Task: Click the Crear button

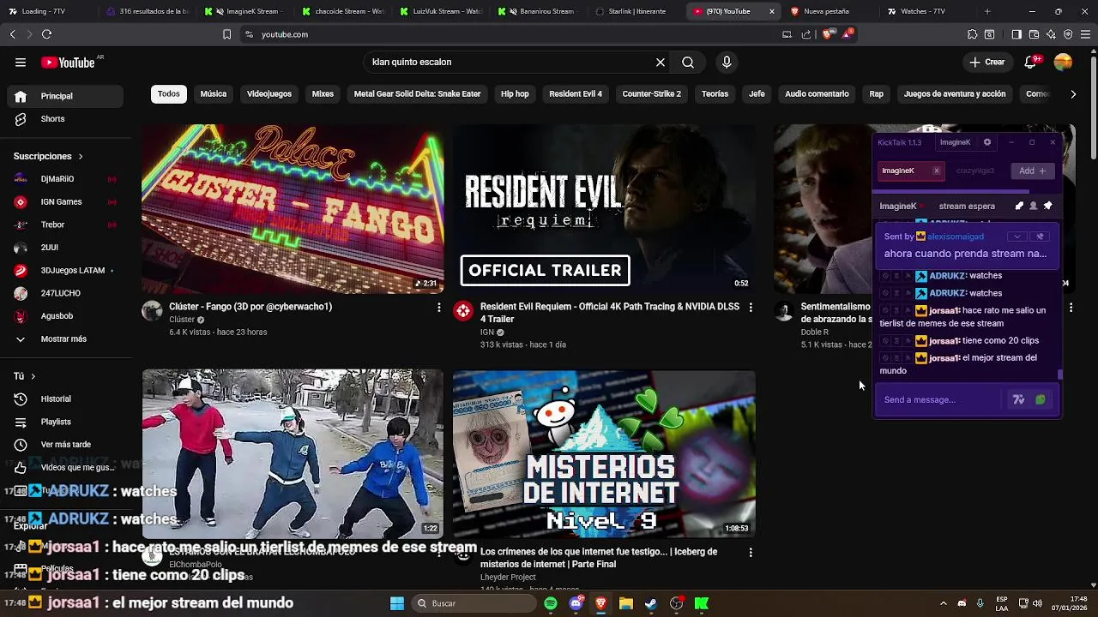Action: click(987, 62)
